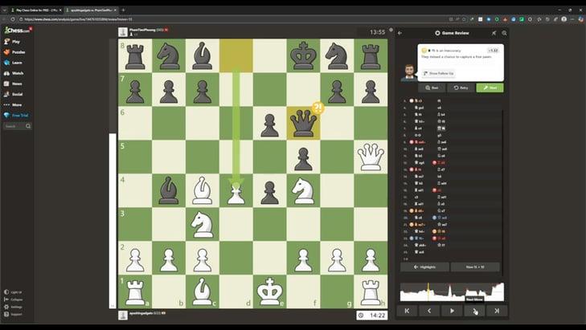This screenshot has width=586, height=330.
Task: Open the Watch section in sidebar
Action: pos(16,73)
